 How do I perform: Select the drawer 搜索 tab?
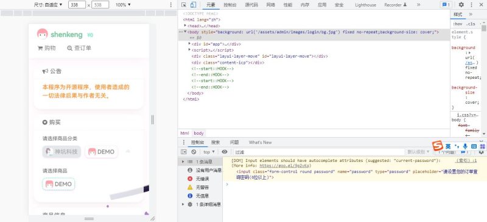(215, 143)
